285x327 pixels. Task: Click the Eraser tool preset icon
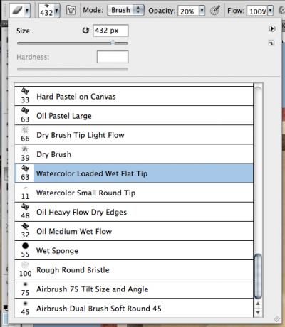coord(17,11)
